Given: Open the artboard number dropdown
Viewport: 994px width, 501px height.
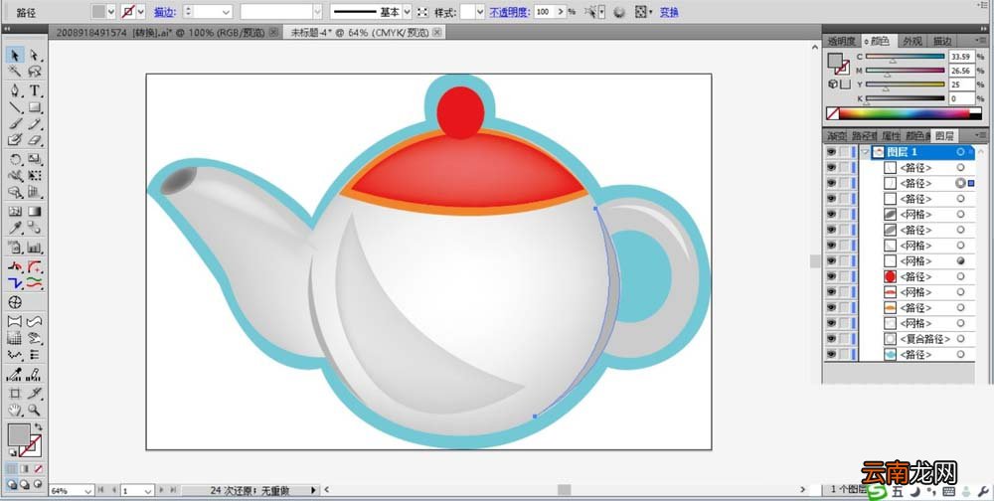Looking at the screenshot, I should pyautogui.click(x=148, y=490).
